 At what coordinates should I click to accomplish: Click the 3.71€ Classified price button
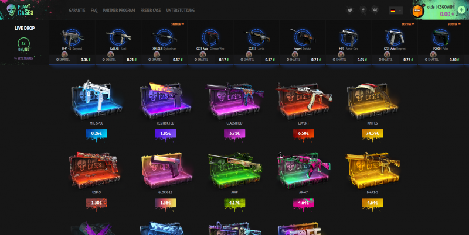(x=235, y=133)
